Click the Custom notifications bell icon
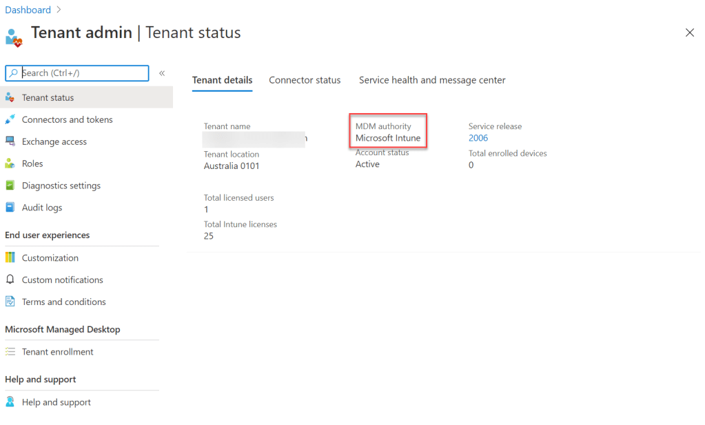The height and width of the screenshot is (425, 705). click(x=10, y=280)
